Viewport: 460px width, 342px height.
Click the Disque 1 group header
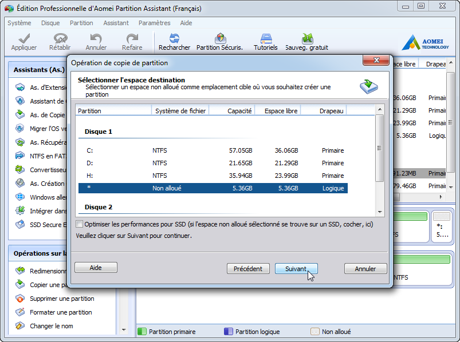pos(99,132)
